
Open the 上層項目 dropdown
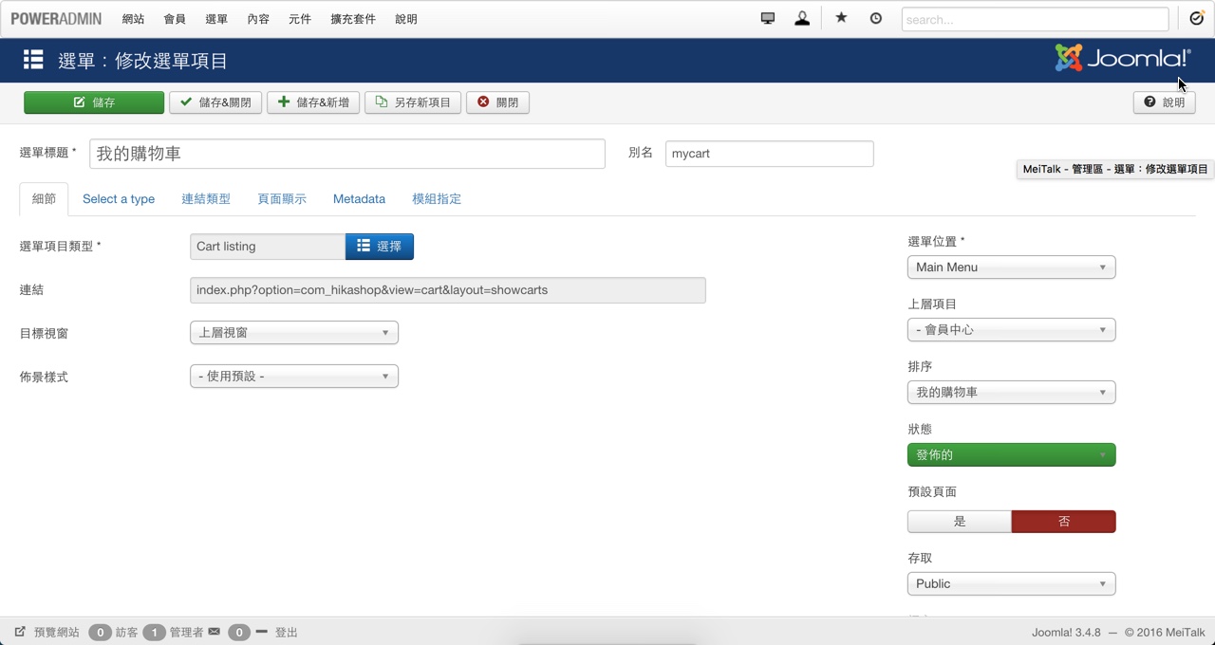tap(1012, 330)
